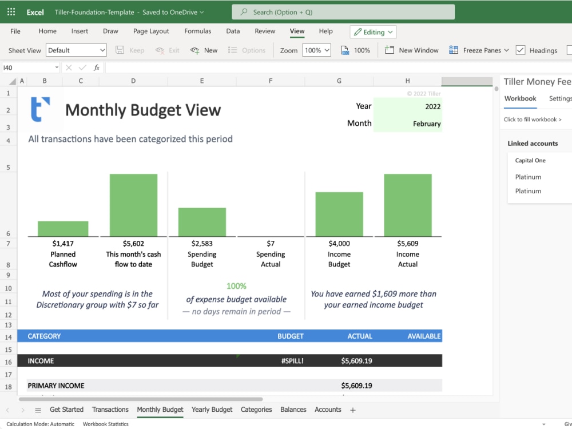The image size is (572, 429).
Task: Open the Accounts sheet tab
Action: tap(328, 410)
